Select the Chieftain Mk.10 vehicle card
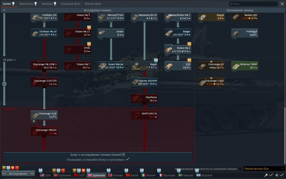This screenshot has height=179, width=286. tap(44, 33)
